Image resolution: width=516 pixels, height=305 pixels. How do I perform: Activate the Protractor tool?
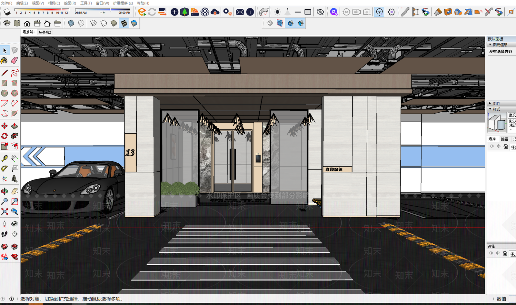click(5, 168)
